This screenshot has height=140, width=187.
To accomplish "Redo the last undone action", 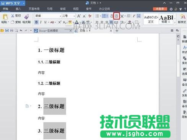I will 26,31.
